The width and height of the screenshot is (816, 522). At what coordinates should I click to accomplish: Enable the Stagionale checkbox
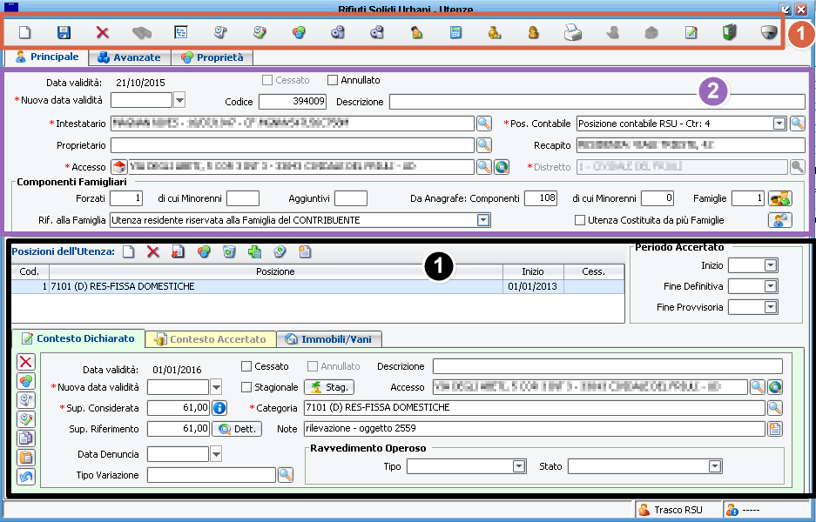click(246, 387)
